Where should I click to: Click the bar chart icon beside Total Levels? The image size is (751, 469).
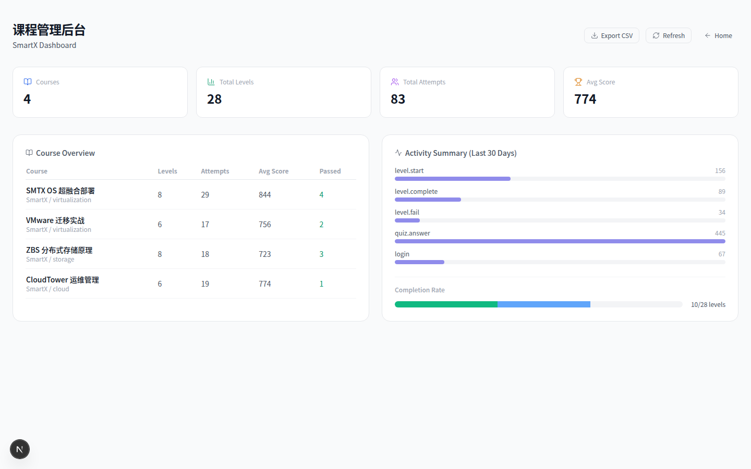[x=211, y=82]
